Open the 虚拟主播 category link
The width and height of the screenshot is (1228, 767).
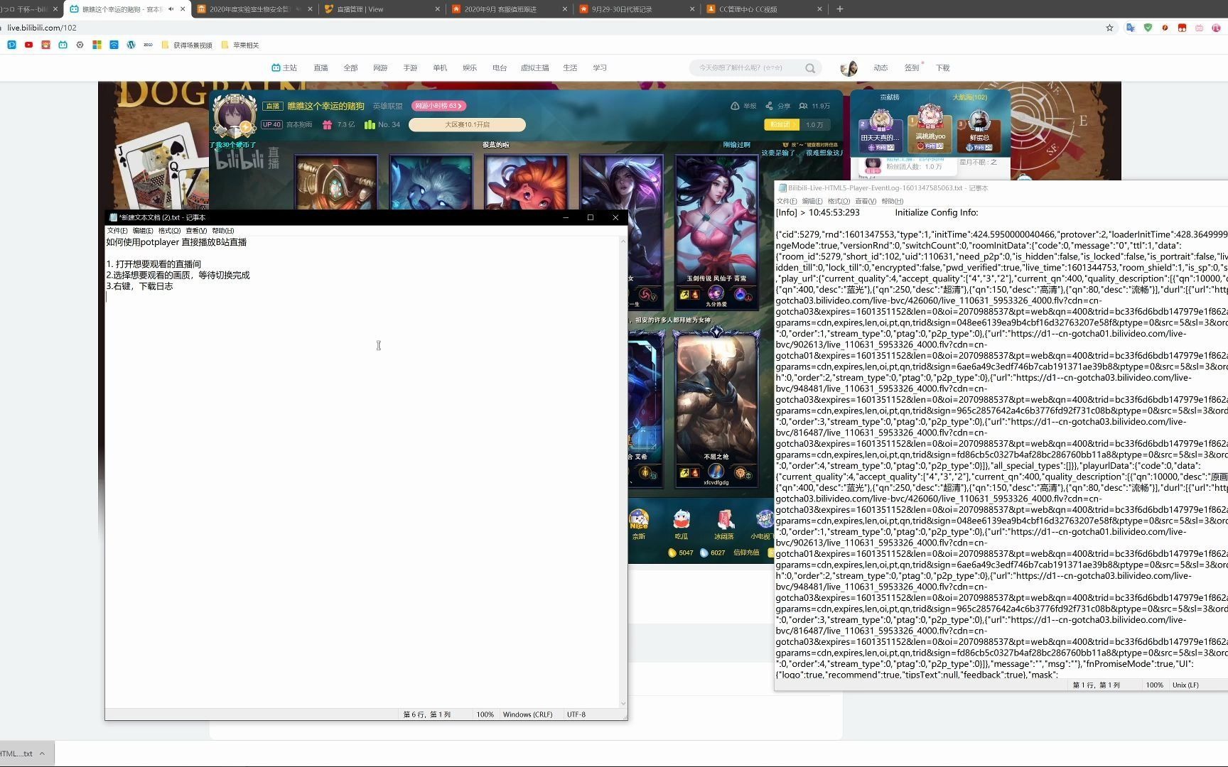pyautogui.click(x=534, y=68)
